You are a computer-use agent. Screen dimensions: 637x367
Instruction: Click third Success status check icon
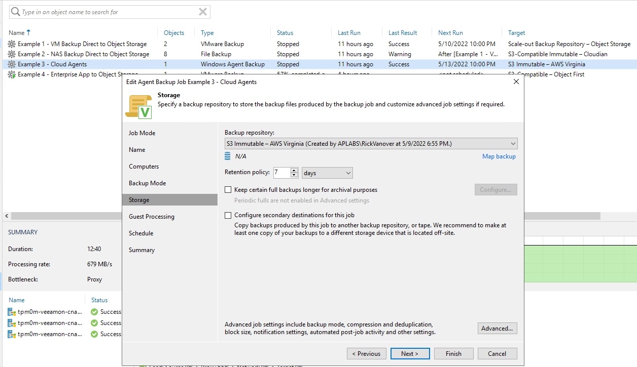94,334
